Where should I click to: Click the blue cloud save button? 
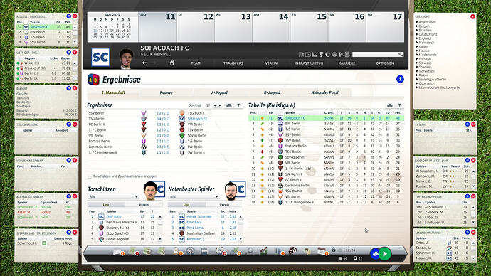point(375,253)
